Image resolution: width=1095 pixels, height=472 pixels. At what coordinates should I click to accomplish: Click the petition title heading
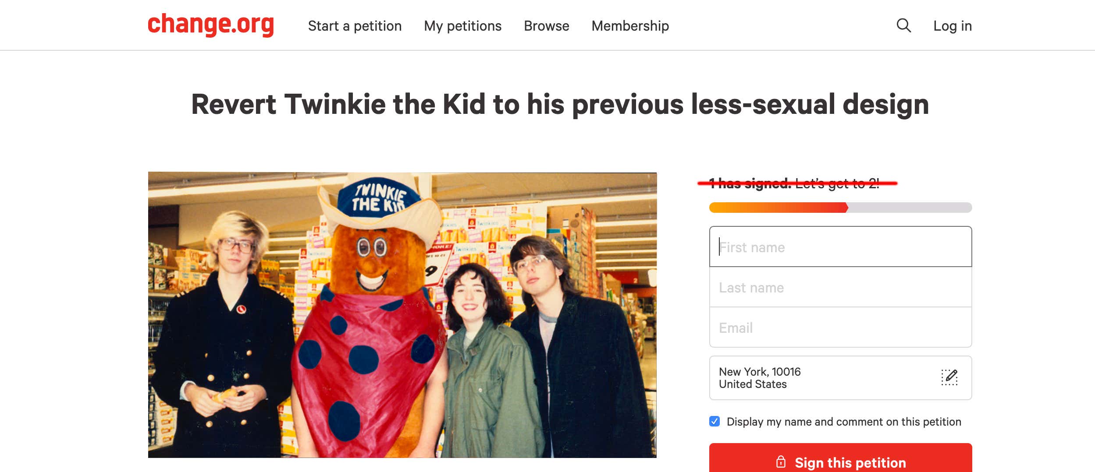(x=560, y=104)
